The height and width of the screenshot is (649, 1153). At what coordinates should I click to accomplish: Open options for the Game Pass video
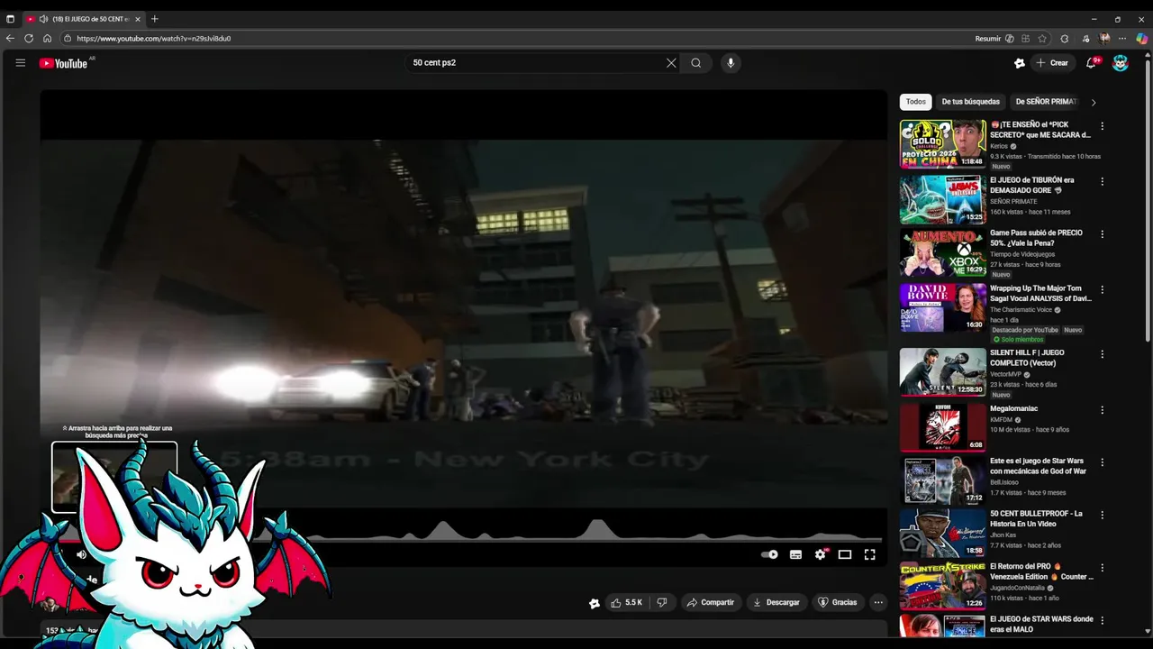pos(1102,234)
